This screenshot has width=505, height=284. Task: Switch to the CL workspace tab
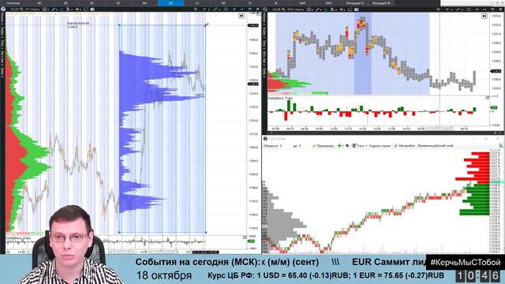197,3
